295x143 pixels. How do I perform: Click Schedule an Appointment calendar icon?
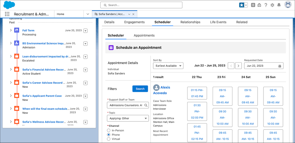tap(111, 47)
